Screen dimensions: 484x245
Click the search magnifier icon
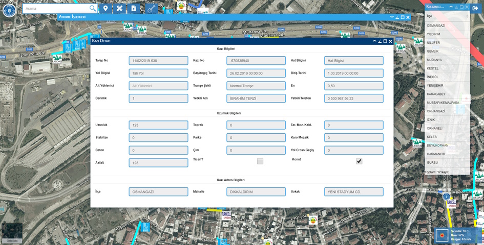click(x=92, y=9)
